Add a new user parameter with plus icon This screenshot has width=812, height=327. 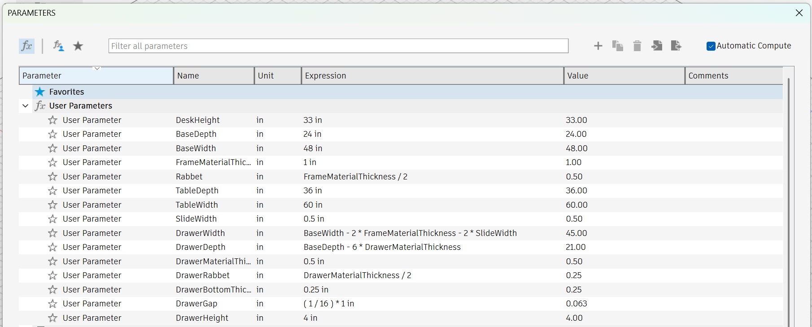(598, 46)
